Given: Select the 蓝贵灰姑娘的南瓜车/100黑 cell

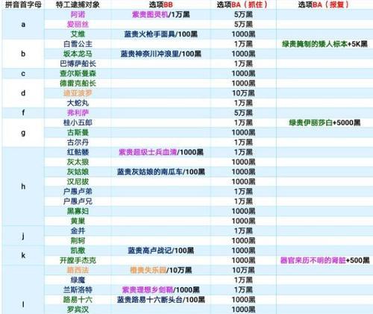Looking at the screenshot, I should click(161, 172).
